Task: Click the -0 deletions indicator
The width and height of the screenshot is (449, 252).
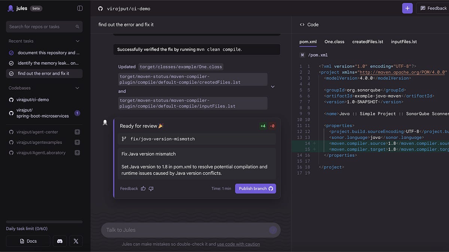Action: 272,126
